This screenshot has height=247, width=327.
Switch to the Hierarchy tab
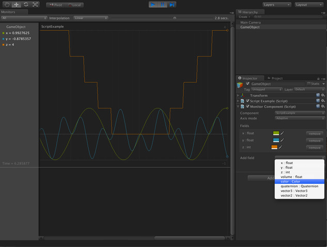pos(250,12)
